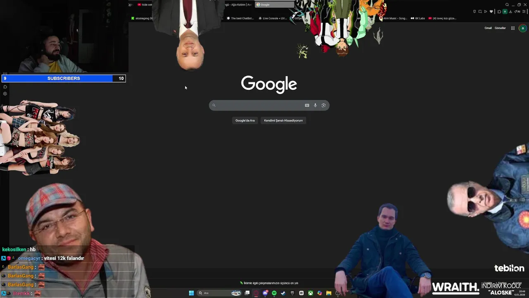
Task: Open the Live Console + LIV bookmark
Action: pos(273,18)
